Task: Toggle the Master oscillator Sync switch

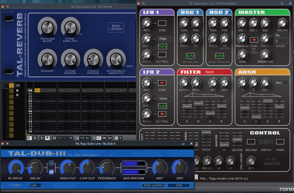Action: (x=254, y=40)
